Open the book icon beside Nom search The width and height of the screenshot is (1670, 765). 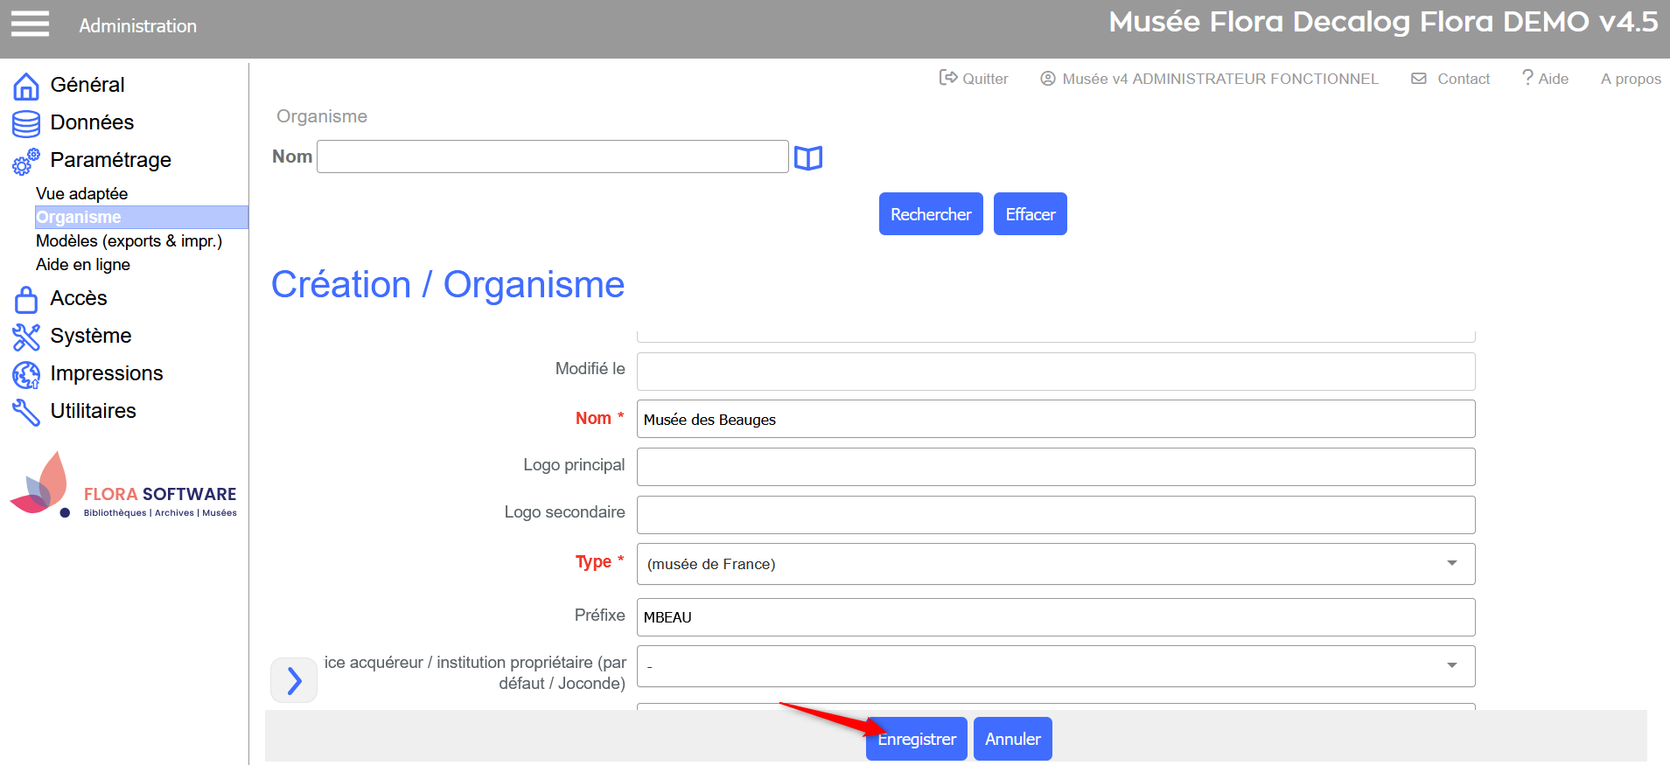pyautogui.click(x=807, y=158)
